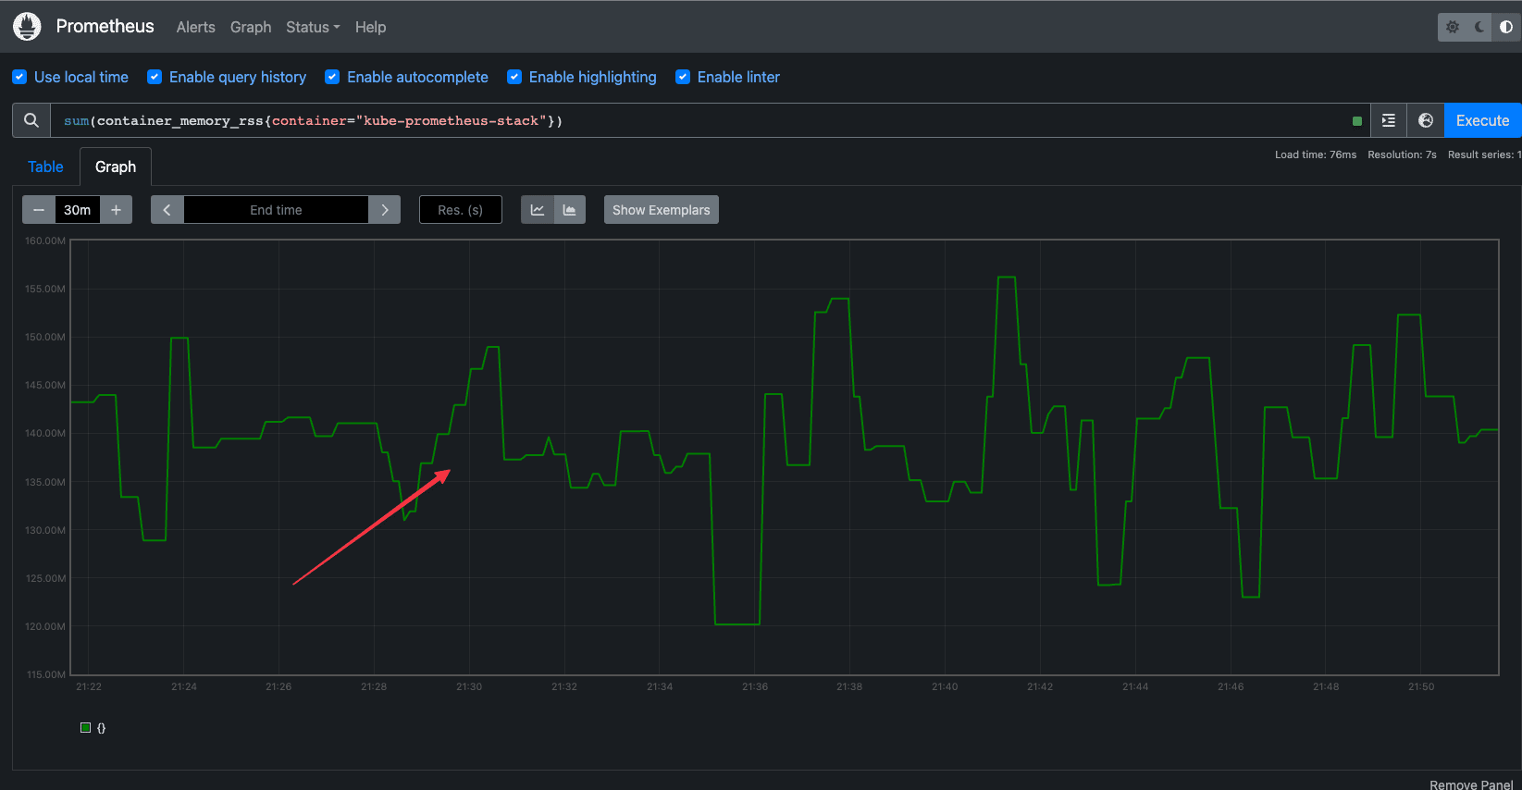Click the Prometheus brand title
The image size is (1522, 790).
105,26
